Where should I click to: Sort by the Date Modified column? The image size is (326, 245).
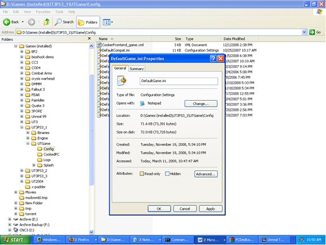coord(239,39)
